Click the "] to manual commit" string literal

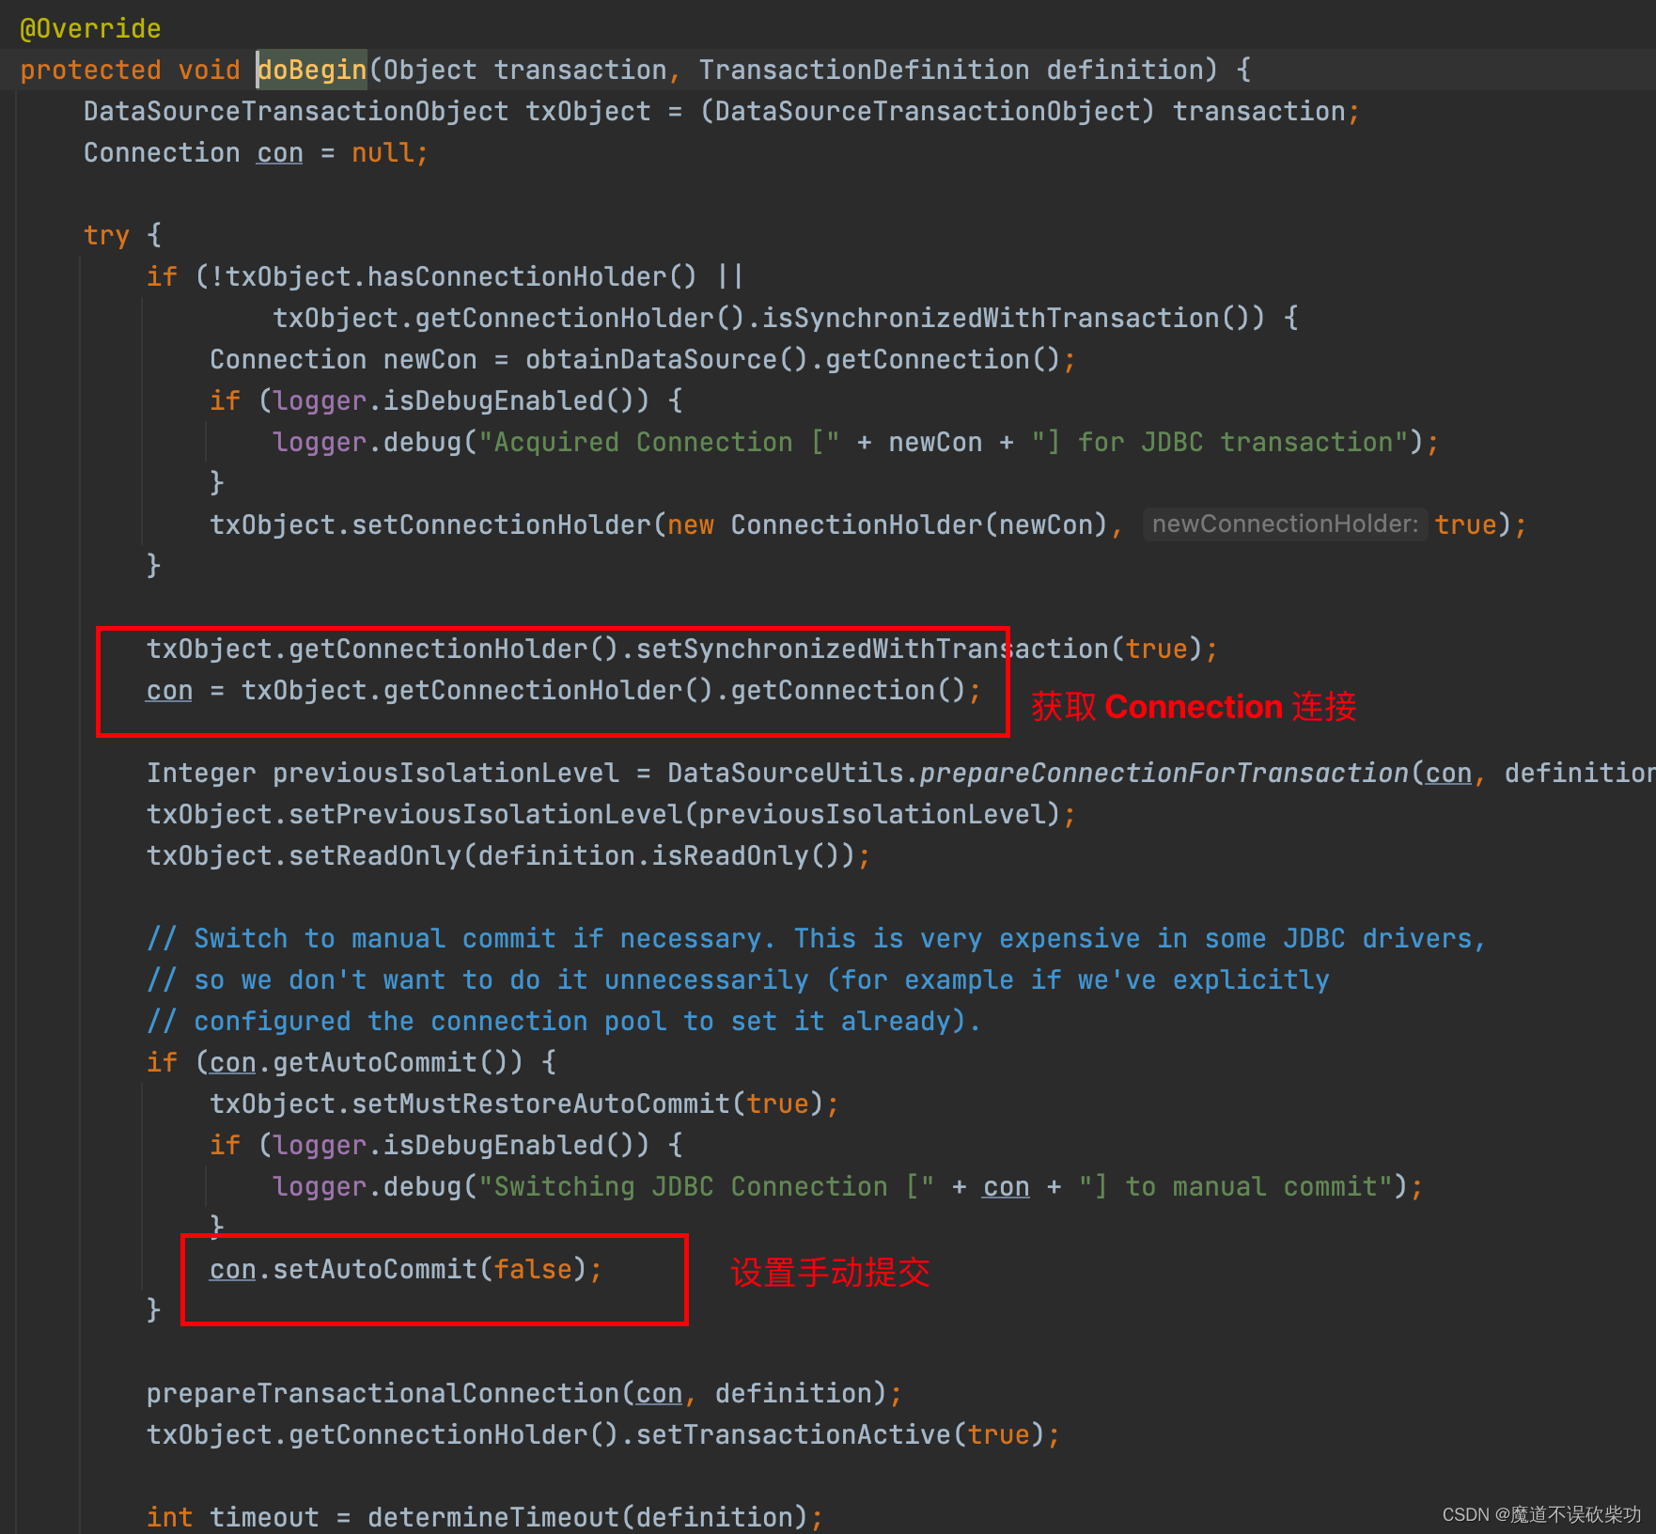pyautogui.click(x=1236, y=1187)
